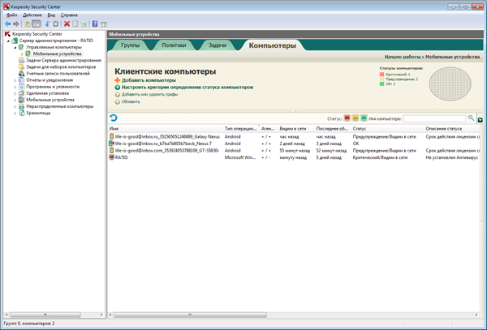
Task: Click the blue circular refresh arrow above the list
Action: coord(114,118)
